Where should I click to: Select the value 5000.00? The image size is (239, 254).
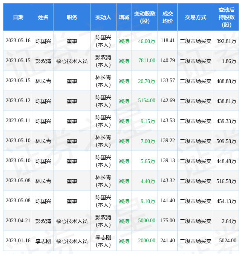[x=147, y=221]
